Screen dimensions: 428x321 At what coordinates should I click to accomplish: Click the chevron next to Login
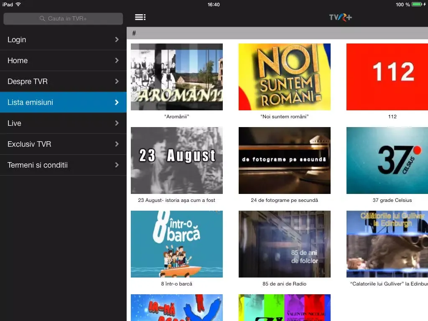pyautogui.click(x=117, y=40)
